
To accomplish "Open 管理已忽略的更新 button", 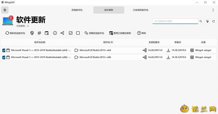I will coord(120,33).
